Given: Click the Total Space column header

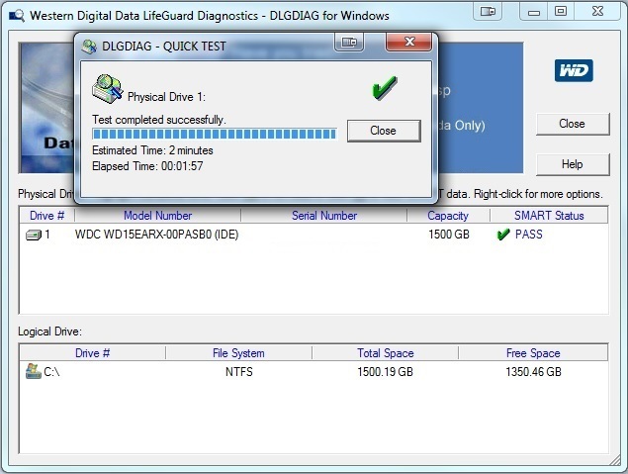Looking at the screenshot, I should pyautogui.click(x=386, y=353).
